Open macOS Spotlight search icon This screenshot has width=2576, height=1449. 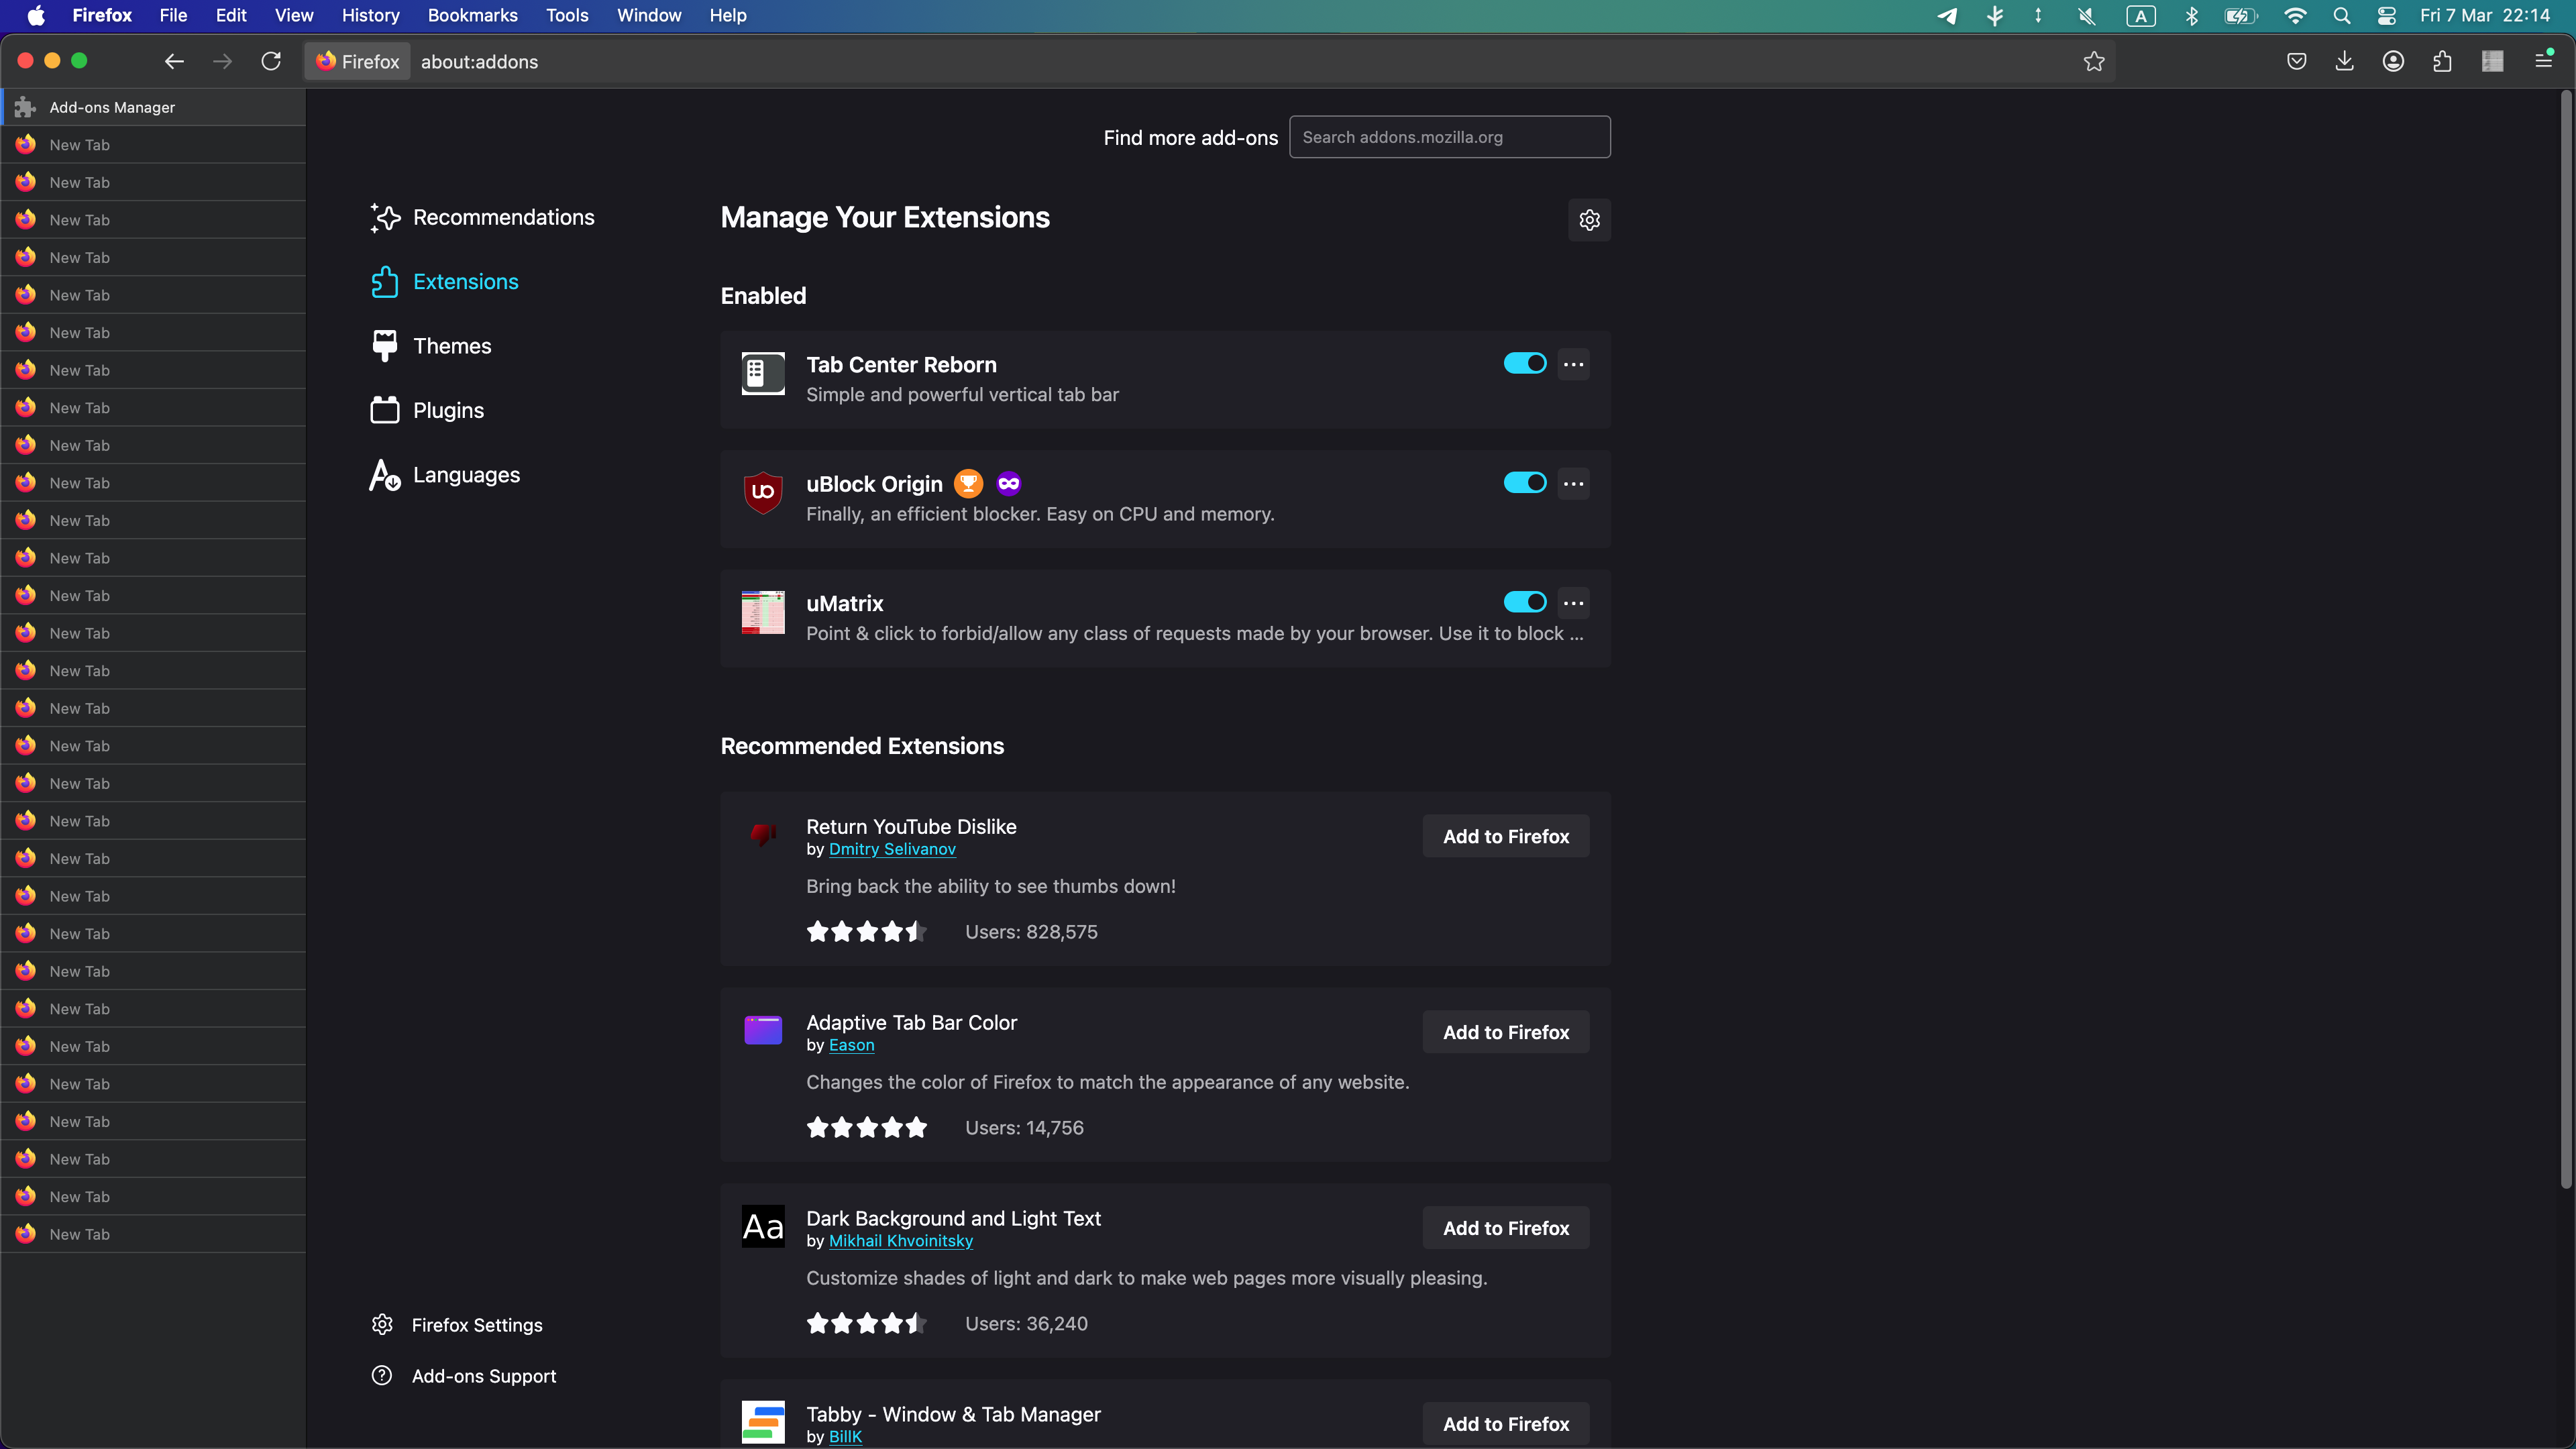[2341, 16]
